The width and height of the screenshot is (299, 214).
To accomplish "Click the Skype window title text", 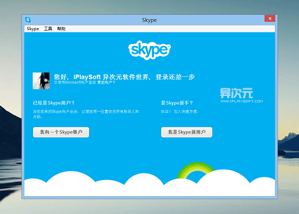I will pyautogui.click(x=149, y=20).
